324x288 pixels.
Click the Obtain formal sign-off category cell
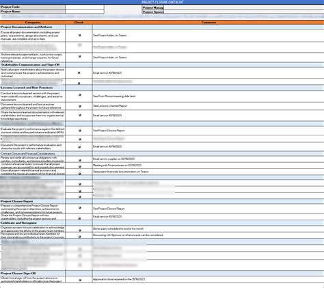33,280
